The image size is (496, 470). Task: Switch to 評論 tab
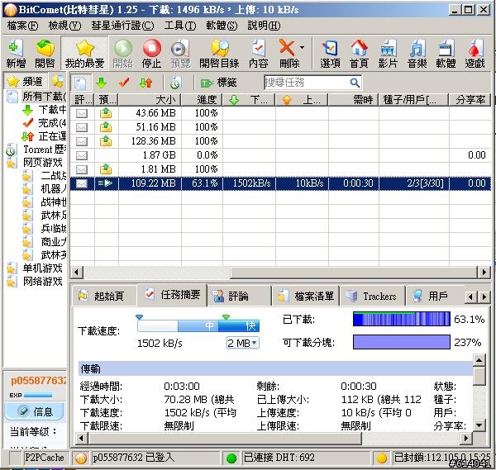[239, 297]
